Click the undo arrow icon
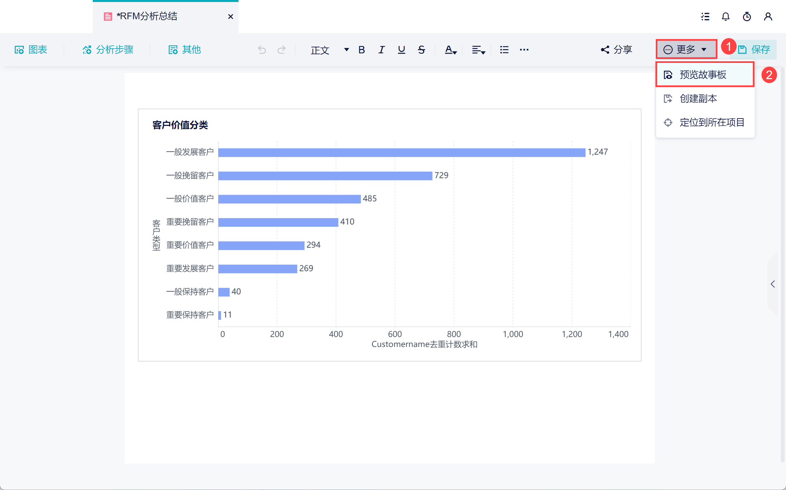The image size is (786, 490). click(x=262, y=50)
